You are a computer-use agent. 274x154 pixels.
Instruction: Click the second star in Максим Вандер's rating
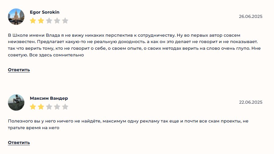tap(41, 107)
